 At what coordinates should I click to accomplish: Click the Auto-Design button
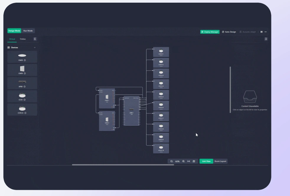pyautogui.click(x=229, y=32)
